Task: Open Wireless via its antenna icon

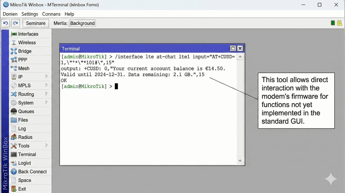Action: click(x=14, y=43)
